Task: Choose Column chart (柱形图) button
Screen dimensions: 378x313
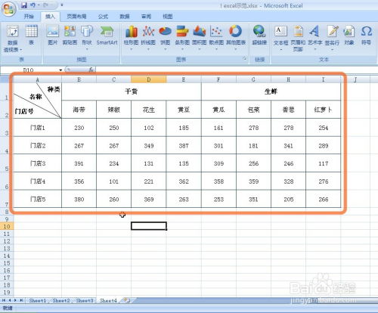Action: coord(131,37)
